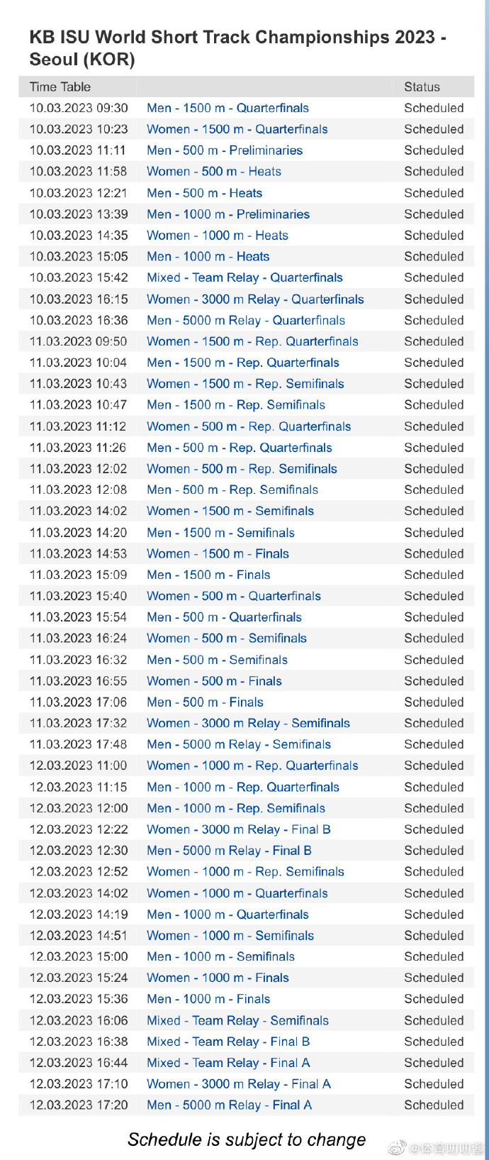
Task: Select Men - 1000 m - Finals link
Action: (x=208, y=999)
